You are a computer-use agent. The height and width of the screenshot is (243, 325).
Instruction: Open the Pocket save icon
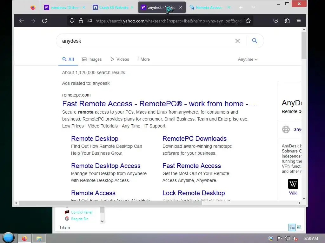pyautogui.click(x=276, y=21)
